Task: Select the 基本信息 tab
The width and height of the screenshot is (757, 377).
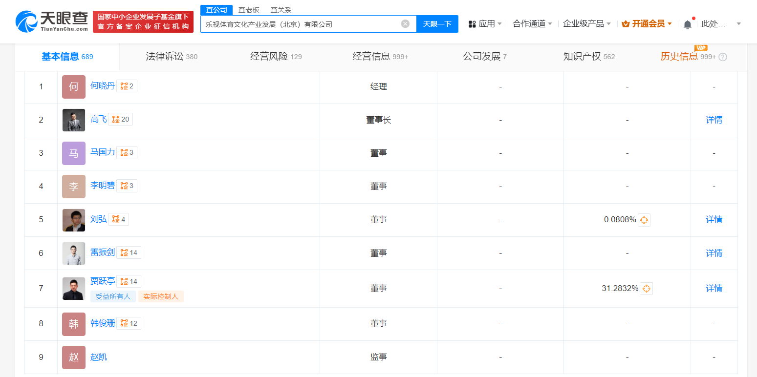Action: [67, 57]
